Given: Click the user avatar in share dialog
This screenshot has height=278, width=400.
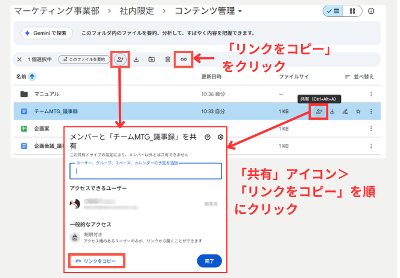Looking at the screenshot, I should tap(75, 204).
